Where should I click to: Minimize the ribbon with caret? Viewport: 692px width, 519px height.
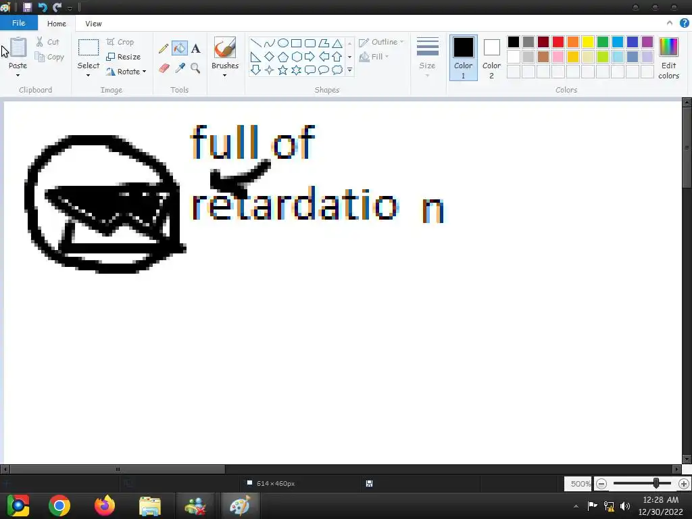pyautogui.click(x=670, y=24)
